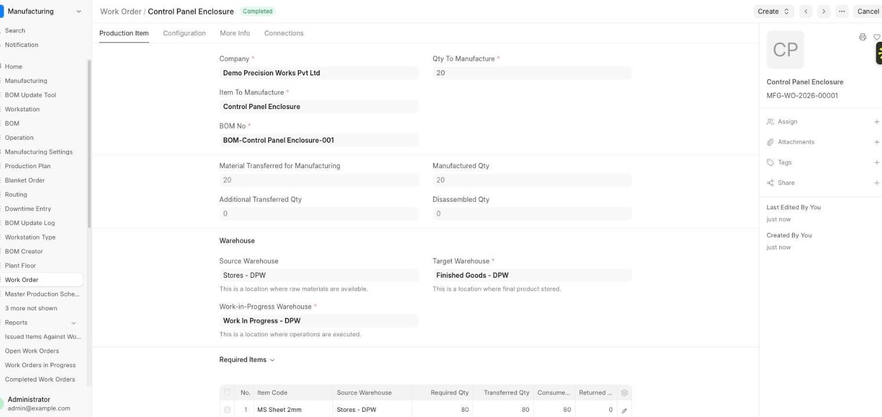Image resolution: width=882 pixels, height=417 pixels.
Task: Open the three-dot more actions menu
Action: [x=841, y=11]
